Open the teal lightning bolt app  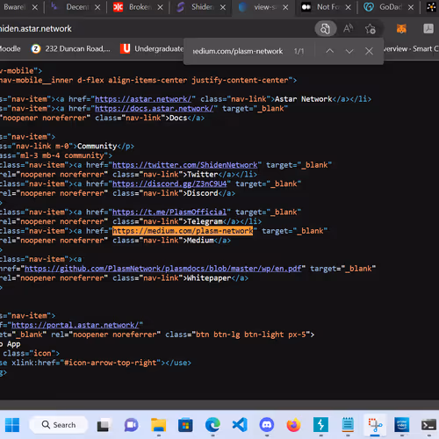click(x=320, y=425)
